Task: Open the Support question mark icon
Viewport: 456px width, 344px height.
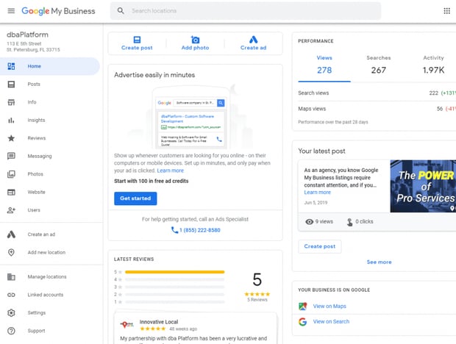Action: [x=11, y=331]
